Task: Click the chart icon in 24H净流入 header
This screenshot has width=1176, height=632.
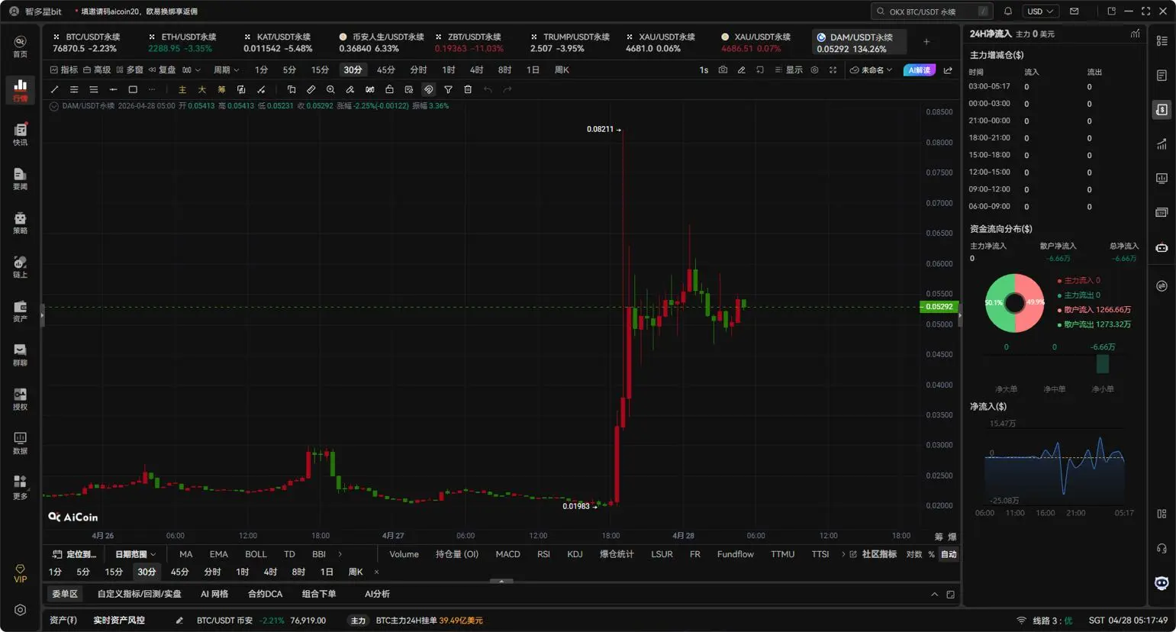Action: 1136,34
